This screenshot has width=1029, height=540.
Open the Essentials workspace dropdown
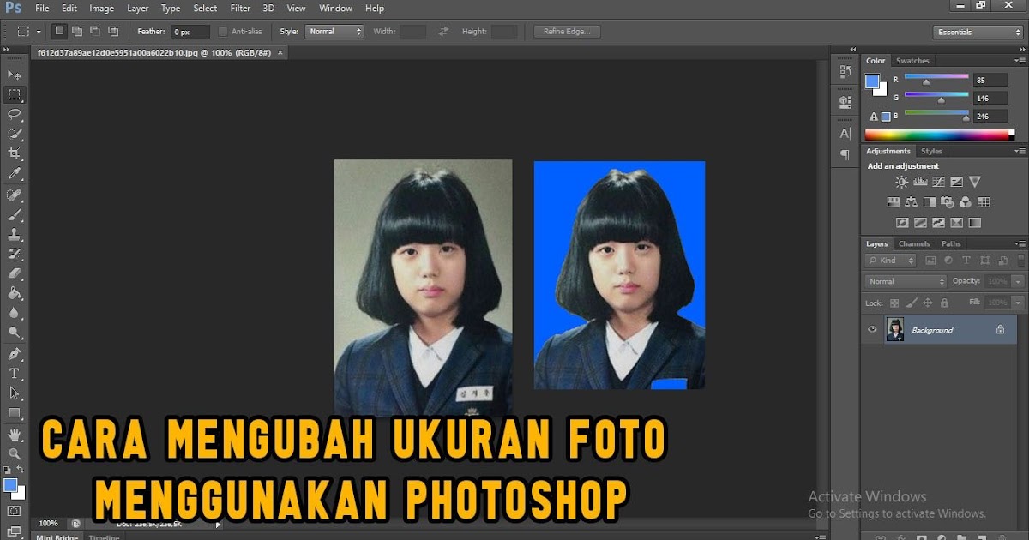tap(978, 32)
